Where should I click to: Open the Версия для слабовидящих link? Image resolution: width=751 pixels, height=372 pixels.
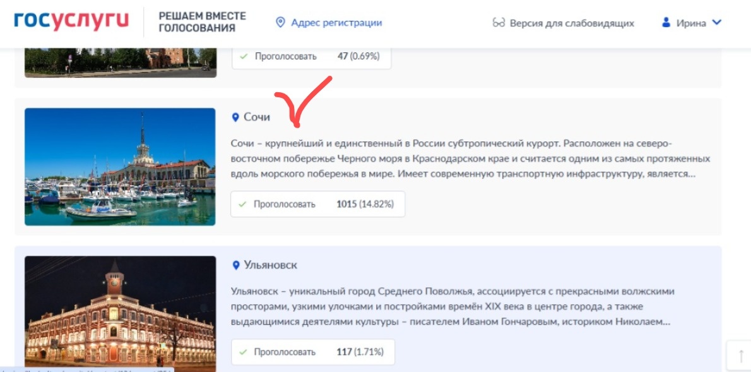tap(572, 23)
